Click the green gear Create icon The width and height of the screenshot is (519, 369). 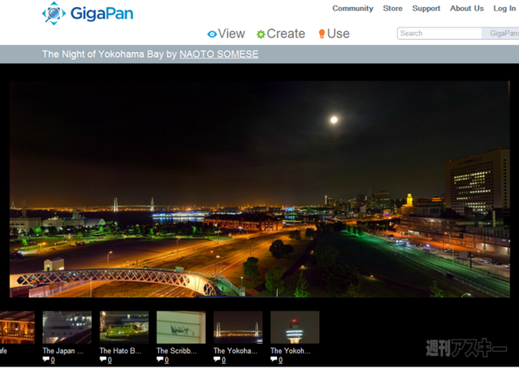[x=261, y=34]
